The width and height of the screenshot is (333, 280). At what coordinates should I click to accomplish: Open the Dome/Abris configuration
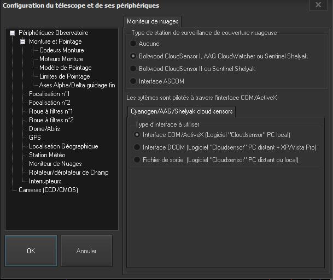click(x=44, y=129)
